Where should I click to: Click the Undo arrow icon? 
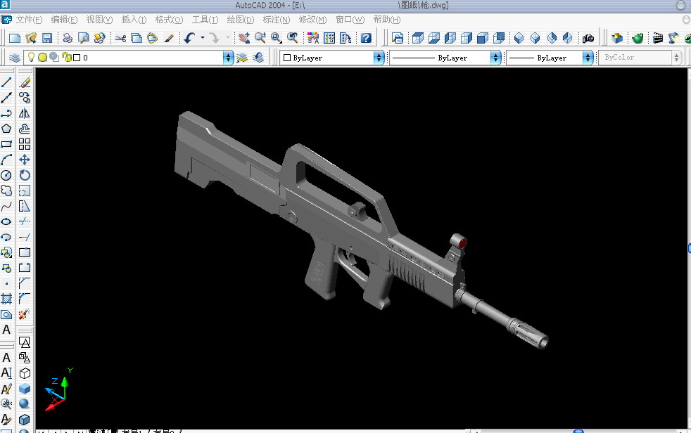[x=190, y=38]
